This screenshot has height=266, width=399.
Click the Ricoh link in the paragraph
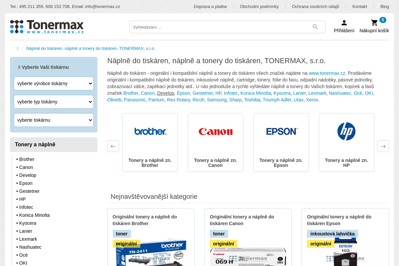[x=199, y=100]
